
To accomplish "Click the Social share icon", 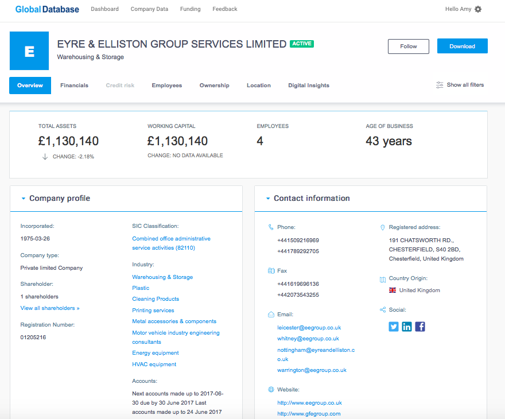I will pyautogui.click(x=383, y=310).
